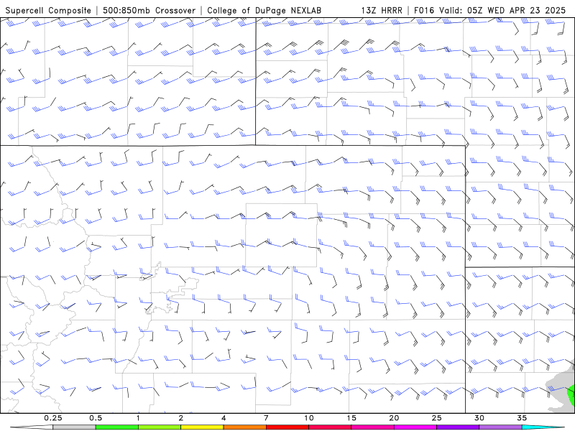The image size is (575, 431).
Task: Click the "13Z HRRR" model run text
Action: 382,10
